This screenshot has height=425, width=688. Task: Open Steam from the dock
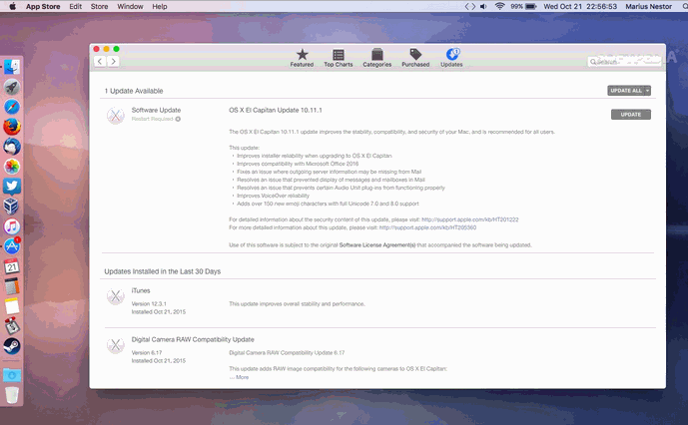(x=12, y=346)
